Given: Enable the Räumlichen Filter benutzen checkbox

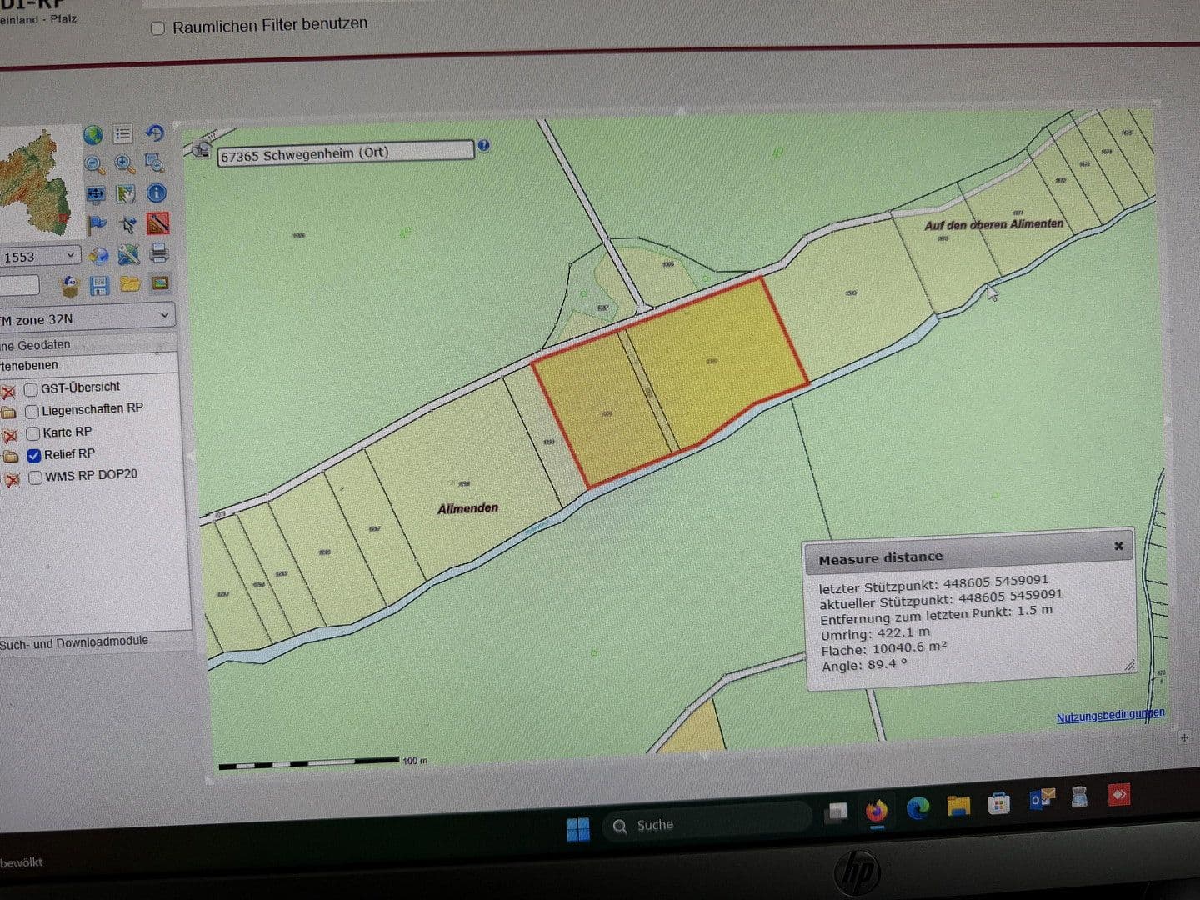Looking at the screenshot, I should point(157,28).
